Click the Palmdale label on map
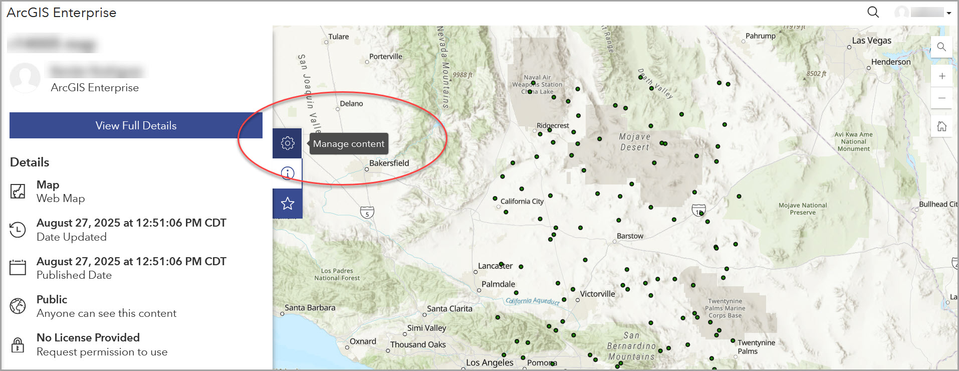The height and width of the screenshot is (371, 959). coord(498,284)
